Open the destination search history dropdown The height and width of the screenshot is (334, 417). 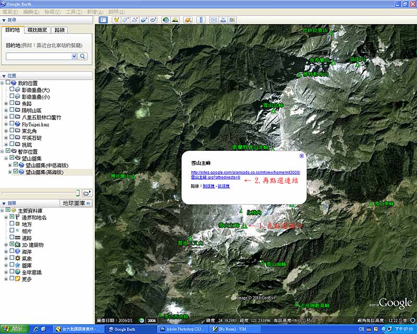tap(74, 56)
